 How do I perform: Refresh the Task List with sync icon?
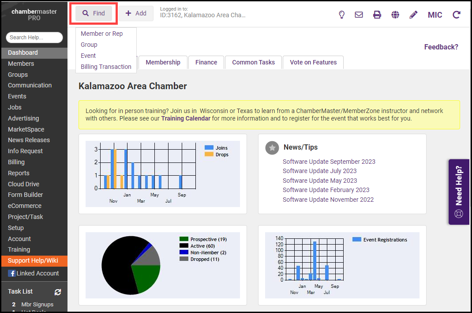(58, 292)
